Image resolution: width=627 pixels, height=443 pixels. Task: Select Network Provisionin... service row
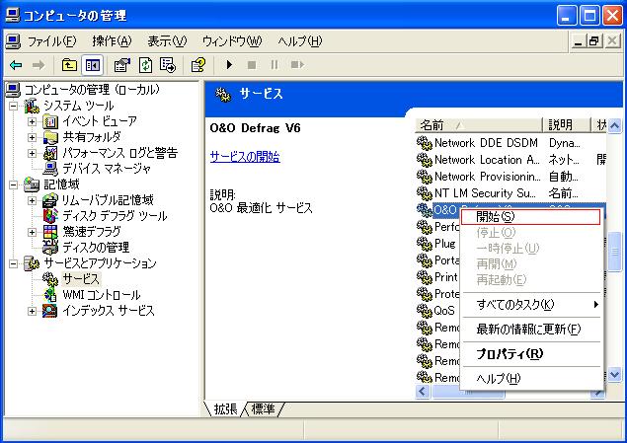click(x=510, y=177)
